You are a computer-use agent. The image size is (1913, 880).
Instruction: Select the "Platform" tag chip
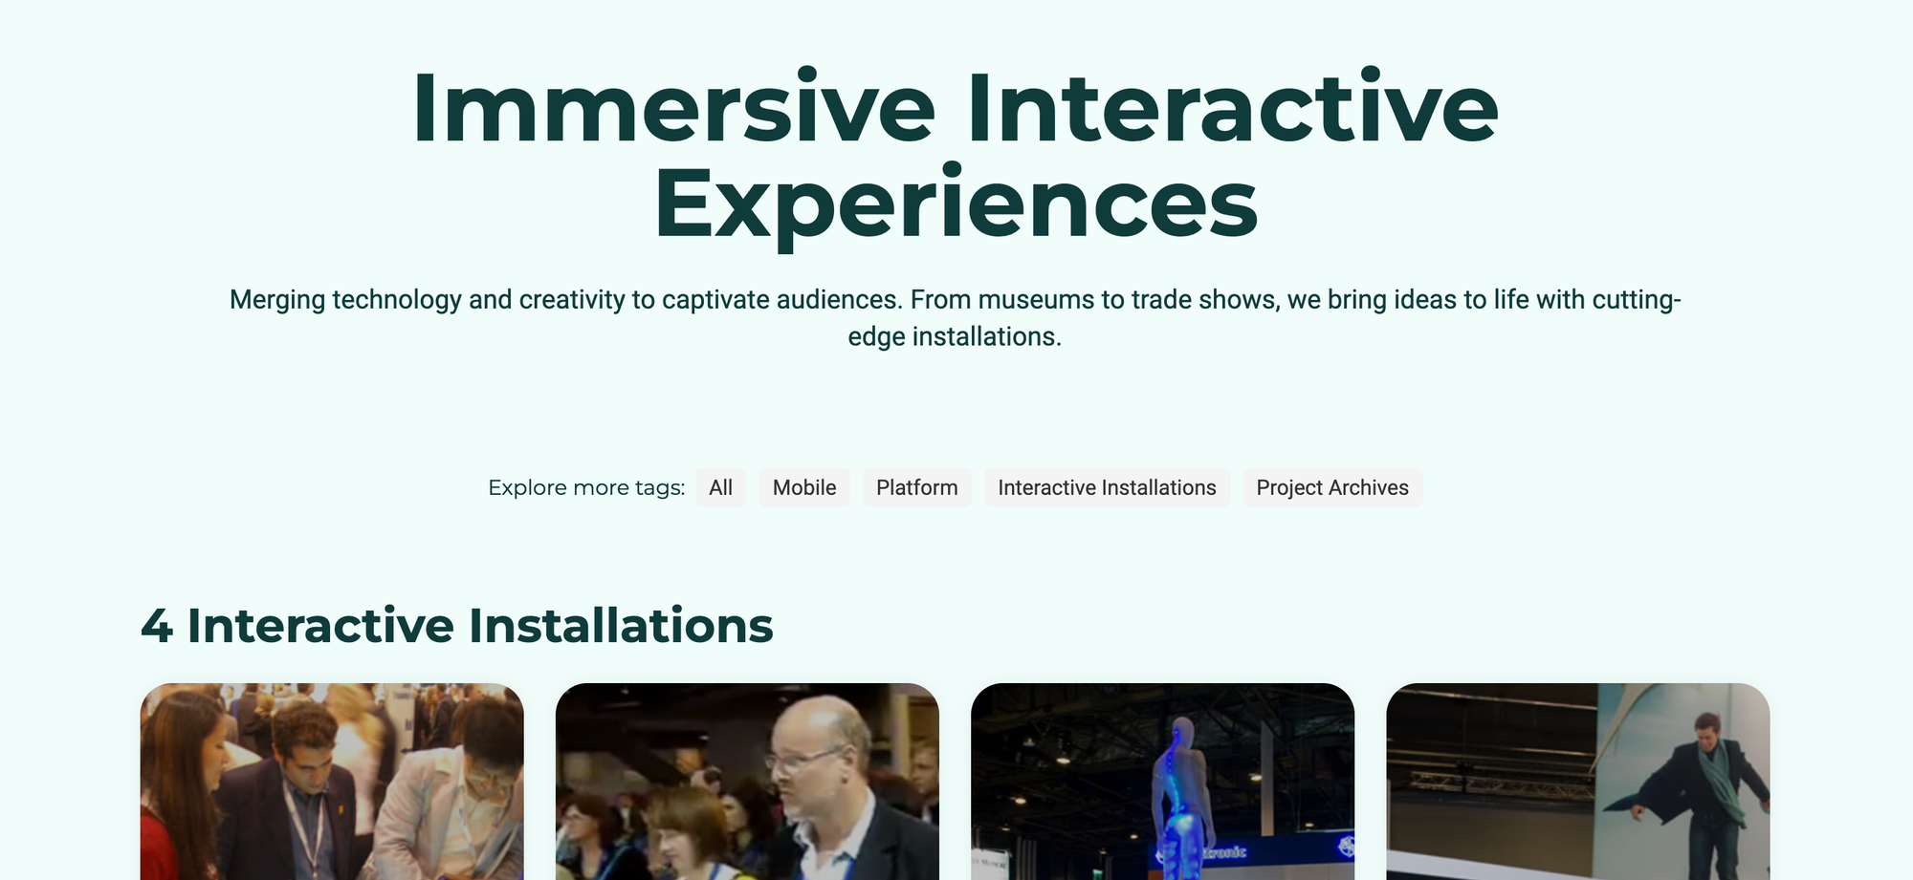pos(916,487)
